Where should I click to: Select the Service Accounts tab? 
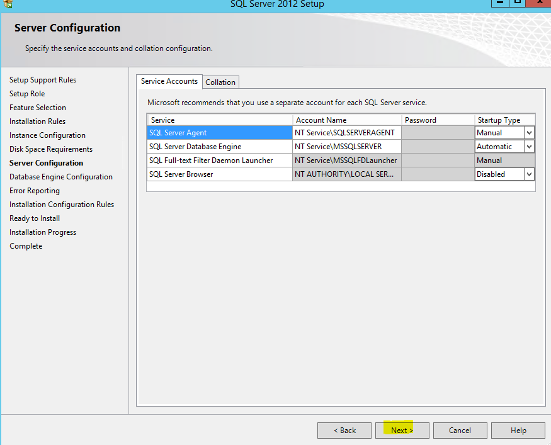[169, 81]
